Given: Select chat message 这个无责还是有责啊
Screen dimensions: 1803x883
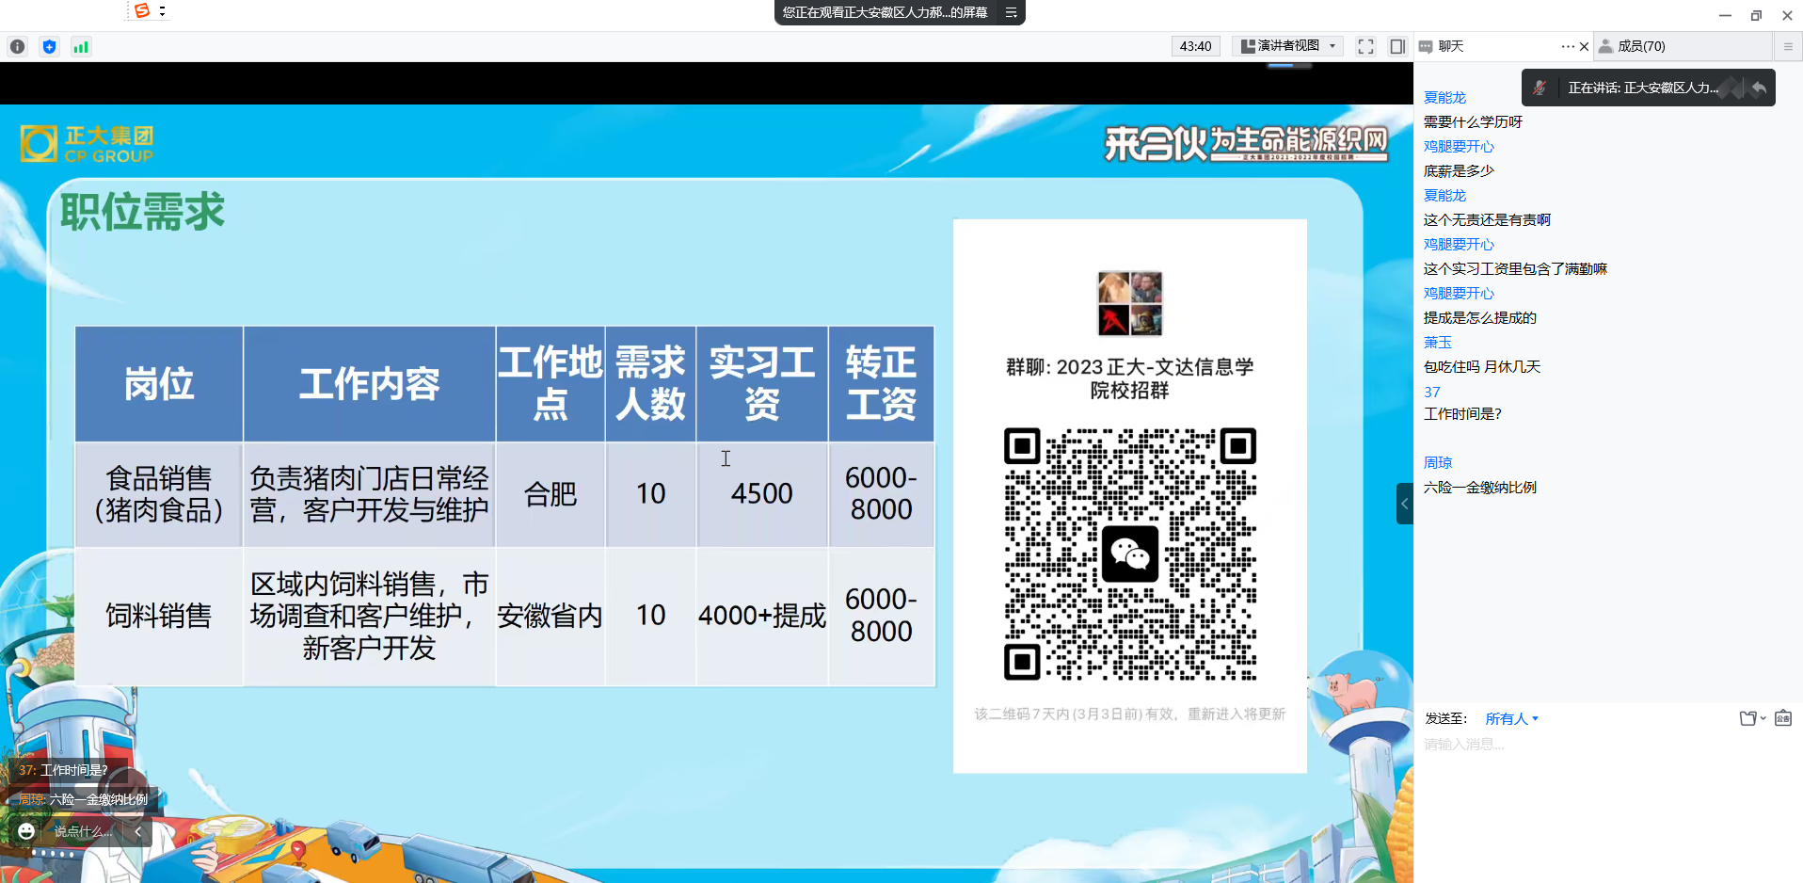Looking at the screenshot, I should coord(1487,219).
